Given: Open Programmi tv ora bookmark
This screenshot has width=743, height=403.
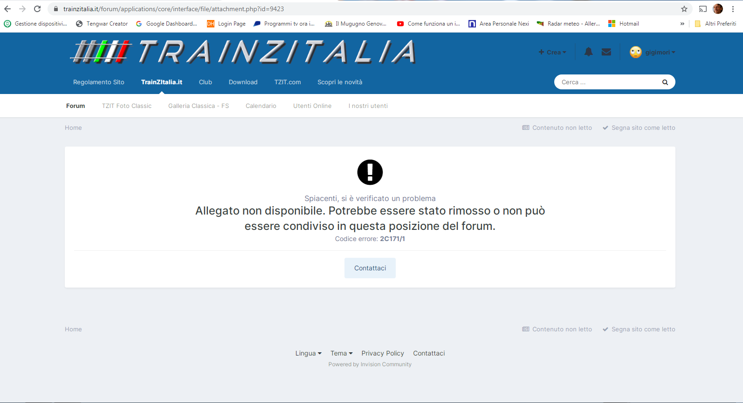Looking at the screenshot, I should click(x=284, y=24).
